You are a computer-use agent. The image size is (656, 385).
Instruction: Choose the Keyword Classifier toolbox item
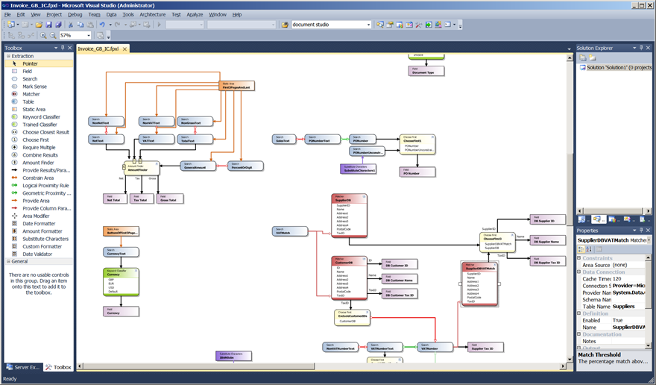41,117
